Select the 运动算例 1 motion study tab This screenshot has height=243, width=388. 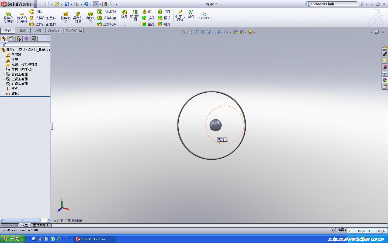click(x=40, y=225)
